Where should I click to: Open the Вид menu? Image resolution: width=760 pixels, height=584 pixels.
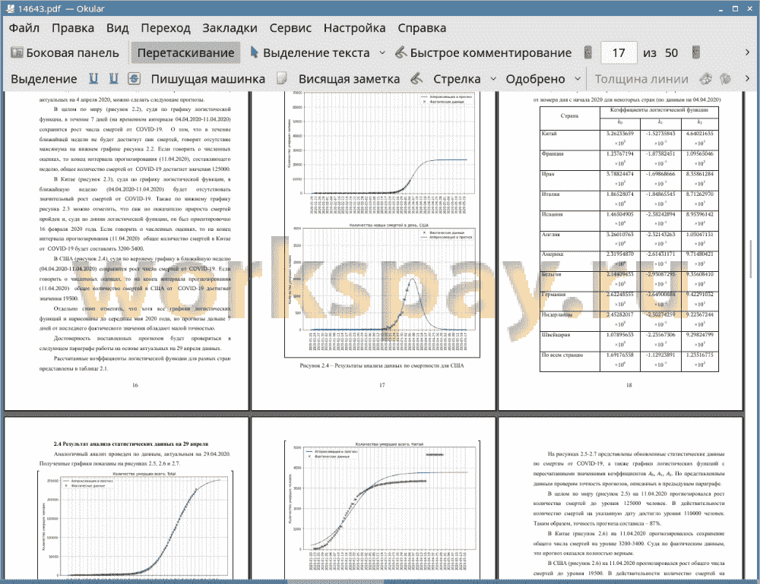[x=117, y=28]
